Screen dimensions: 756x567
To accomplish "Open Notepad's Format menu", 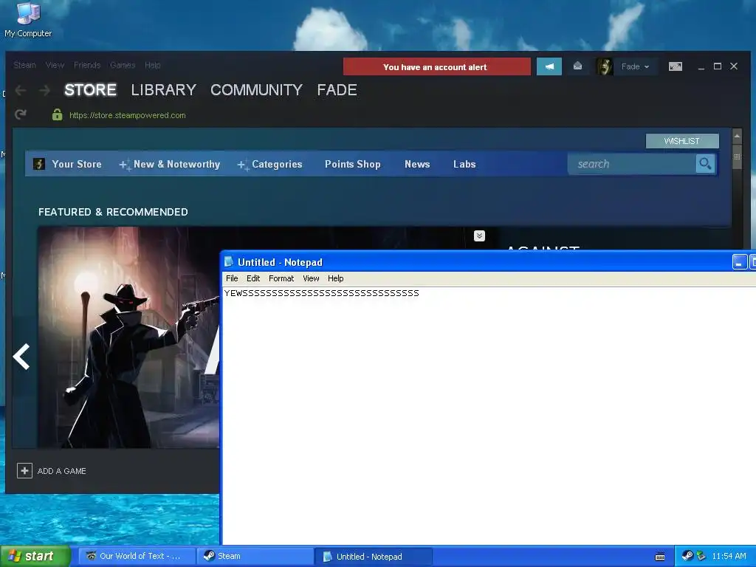I will tap(281, 278).
